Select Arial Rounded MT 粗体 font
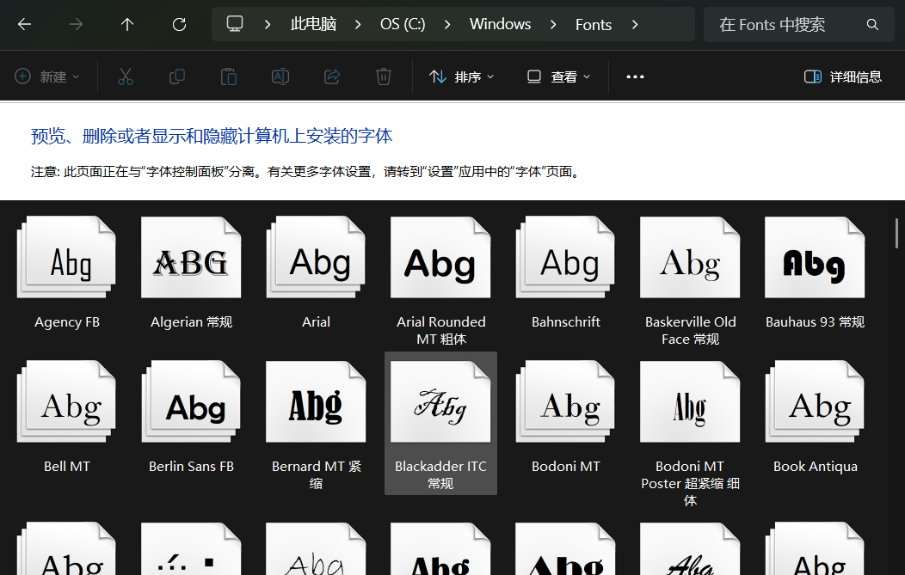905x575 pixels. (440, 281)
